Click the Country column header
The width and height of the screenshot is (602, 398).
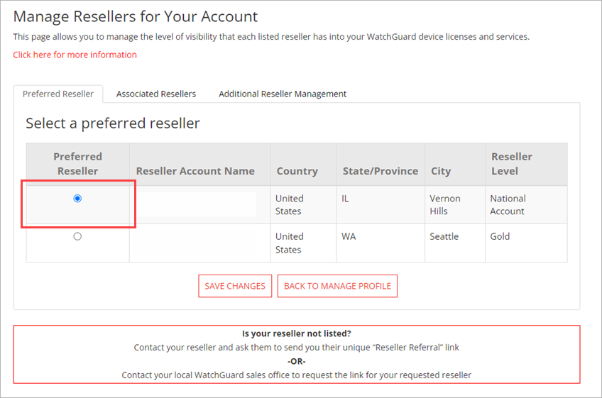coord(297,171)
